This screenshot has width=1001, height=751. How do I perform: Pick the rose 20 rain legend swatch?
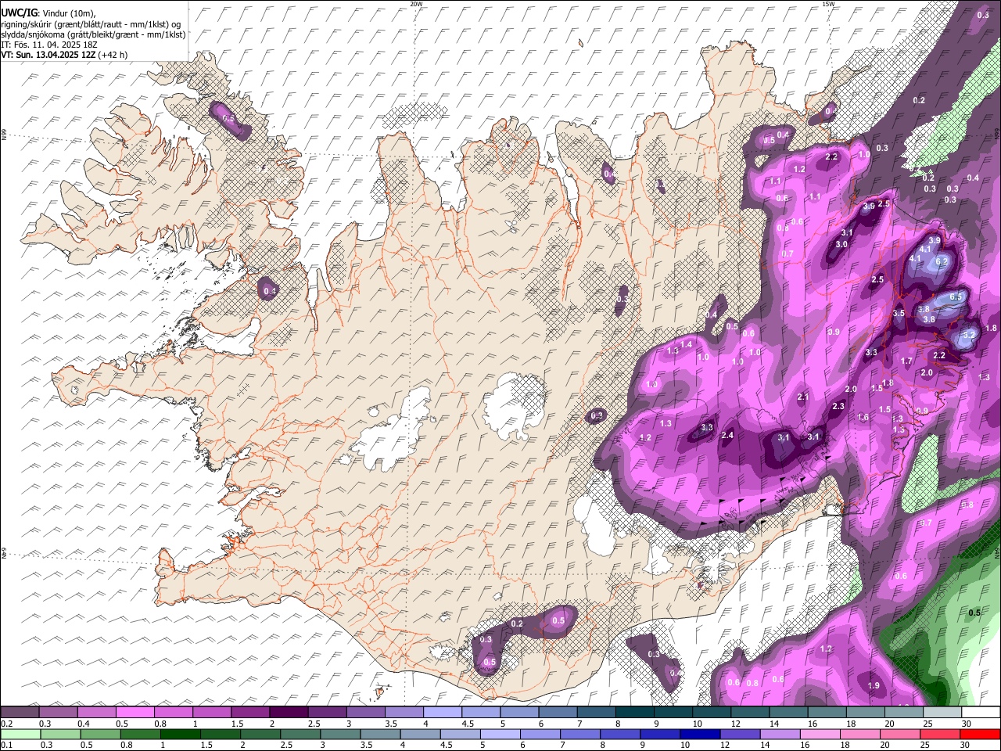pyautogui.click(x=899, y=734)
